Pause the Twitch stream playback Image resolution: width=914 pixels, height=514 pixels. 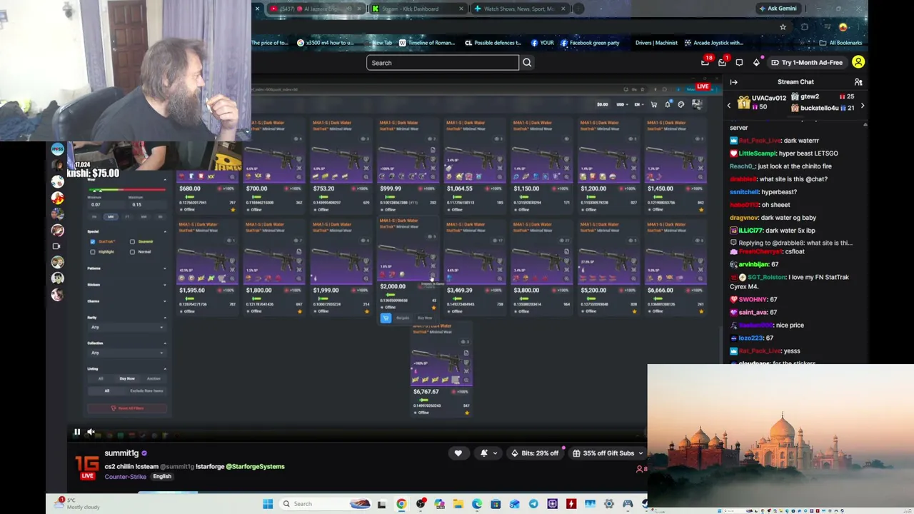pos(77,432)
